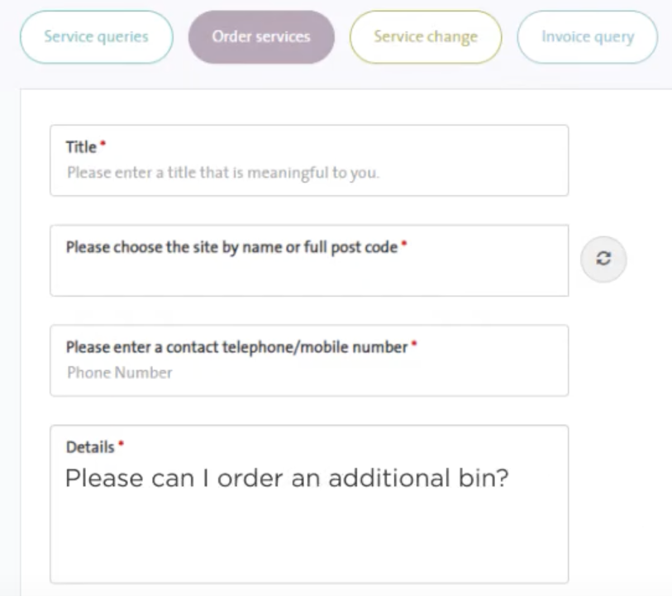Select the Order services tab
This screenshot has width=672, height=596.
point(261,37)
